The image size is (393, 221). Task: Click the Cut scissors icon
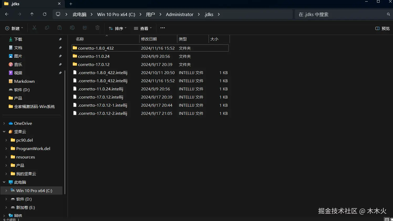pos(34,28)
